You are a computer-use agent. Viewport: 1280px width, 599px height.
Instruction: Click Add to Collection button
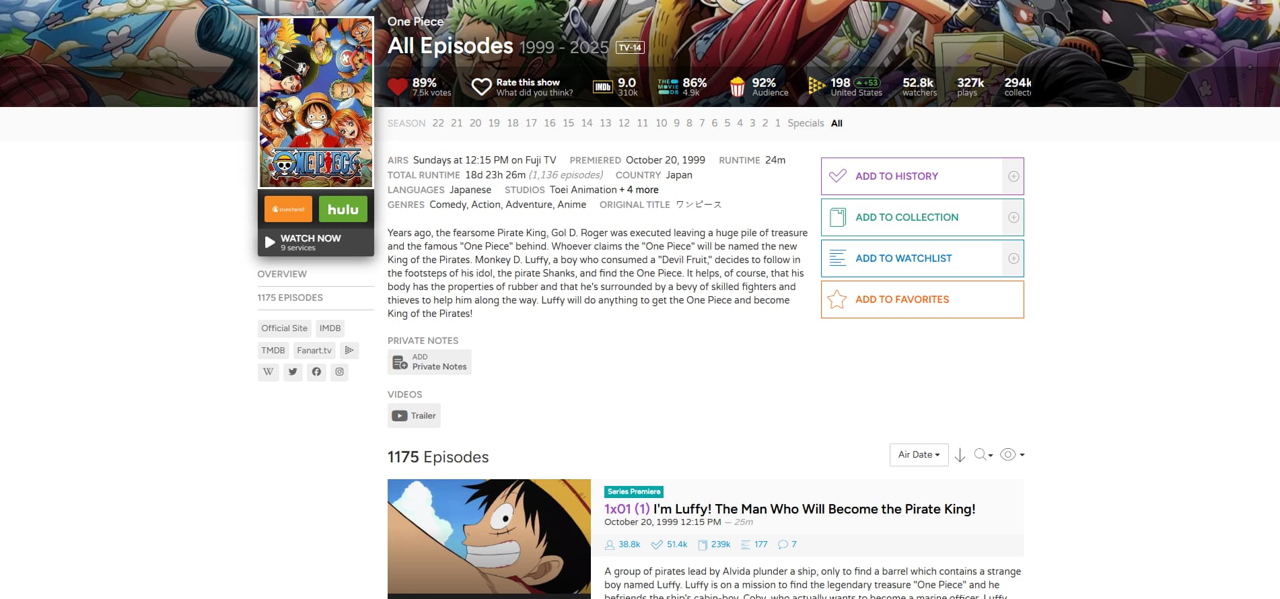point(912,217)
